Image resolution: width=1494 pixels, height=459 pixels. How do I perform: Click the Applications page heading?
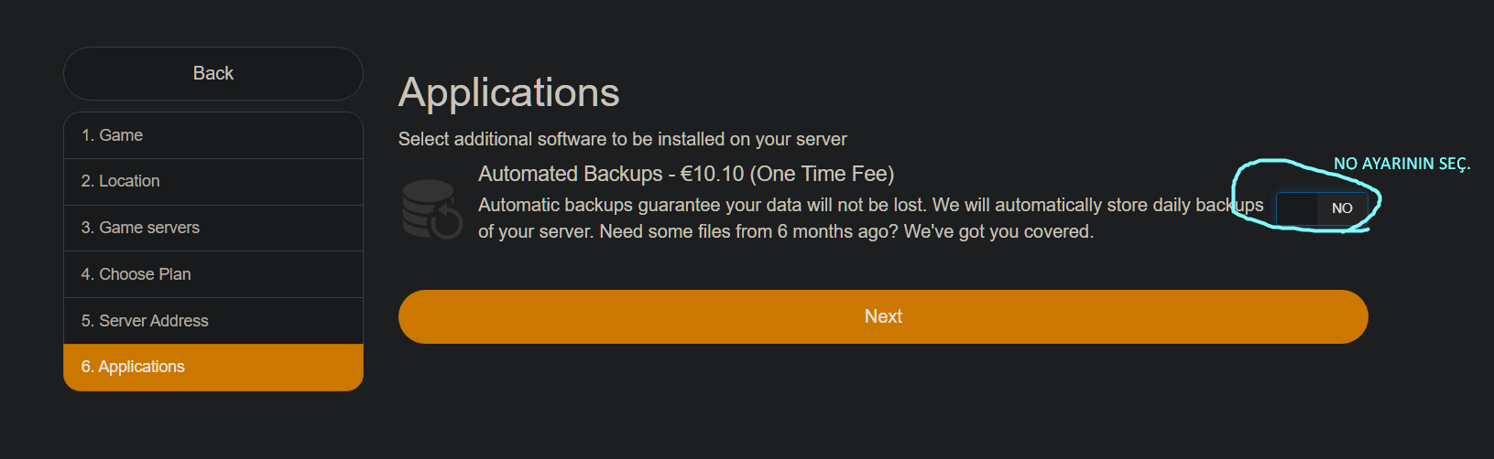click(509, 92)
